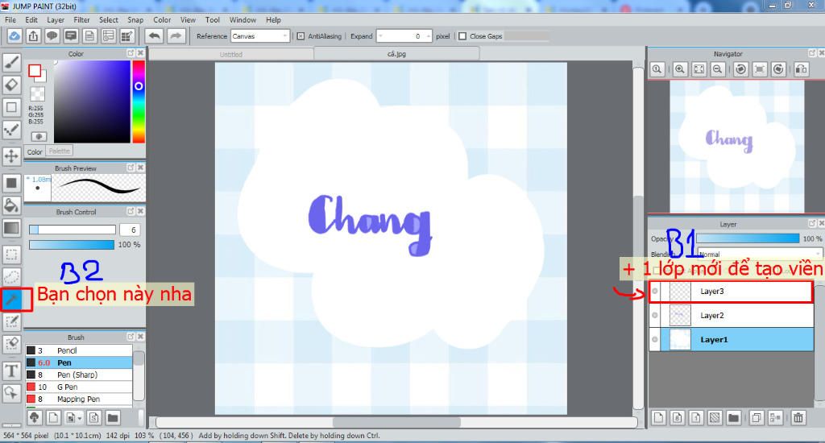Image resolution: width=825 pixels, height=443 pixels.
Task: Click the foreground color swatch
Action: (x=35, y=71)
